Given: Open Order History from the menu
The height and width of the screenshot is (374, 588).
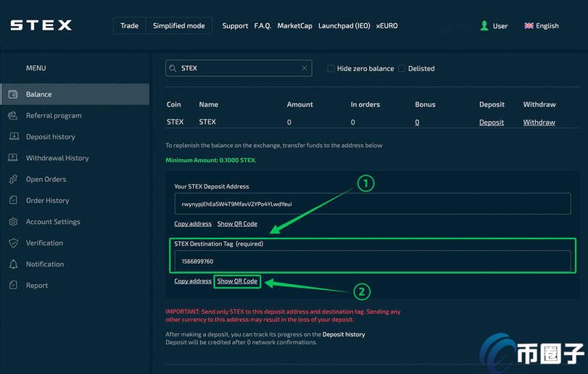Looking at the screenshot, I should pos(48,201).
